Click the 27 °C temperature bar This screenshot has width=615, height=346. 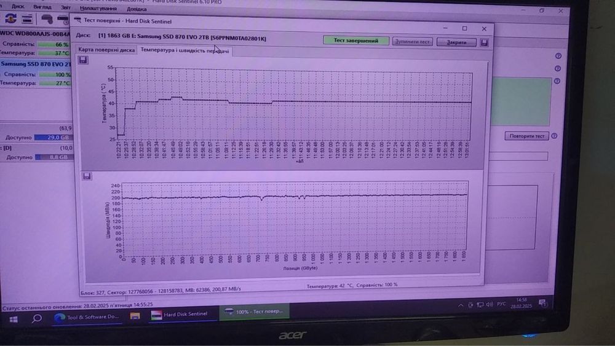55,83
